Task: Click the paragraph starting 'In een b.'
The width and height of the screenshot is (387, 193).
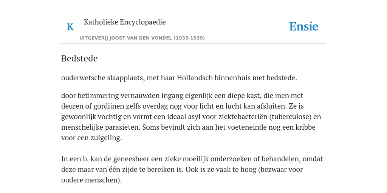Action: [192, 170]
